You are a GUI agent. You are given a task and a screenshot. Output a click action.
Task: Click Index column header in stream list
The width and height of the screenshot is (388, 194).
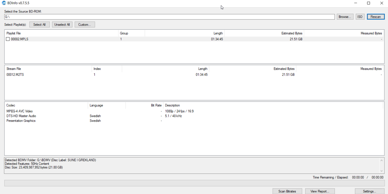click(107, 69)
